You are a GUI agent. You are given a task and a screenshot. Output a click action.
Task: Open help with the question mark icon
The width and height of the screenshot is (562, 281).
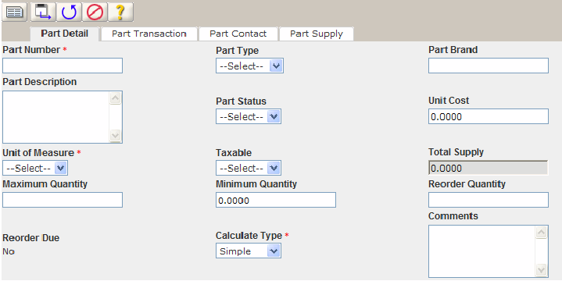121,12
